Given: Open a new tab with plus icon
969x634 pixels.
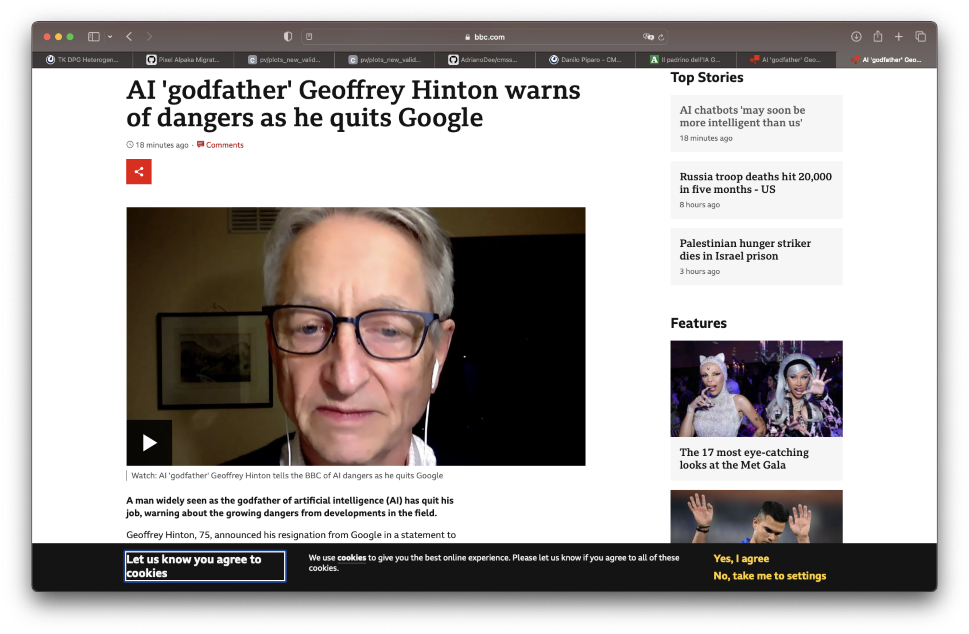Looking at the screenshot, I should click(x=899, y=37).
